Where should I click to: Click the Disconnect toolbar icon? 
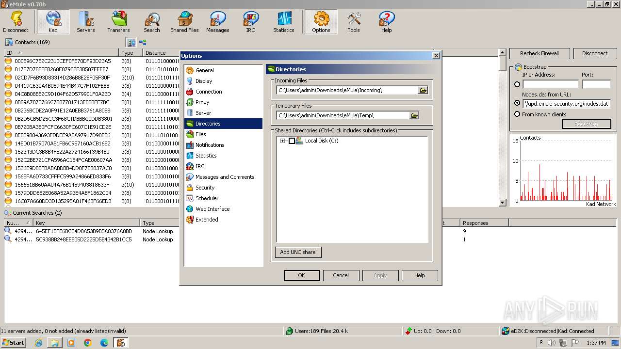click(16, 22)
